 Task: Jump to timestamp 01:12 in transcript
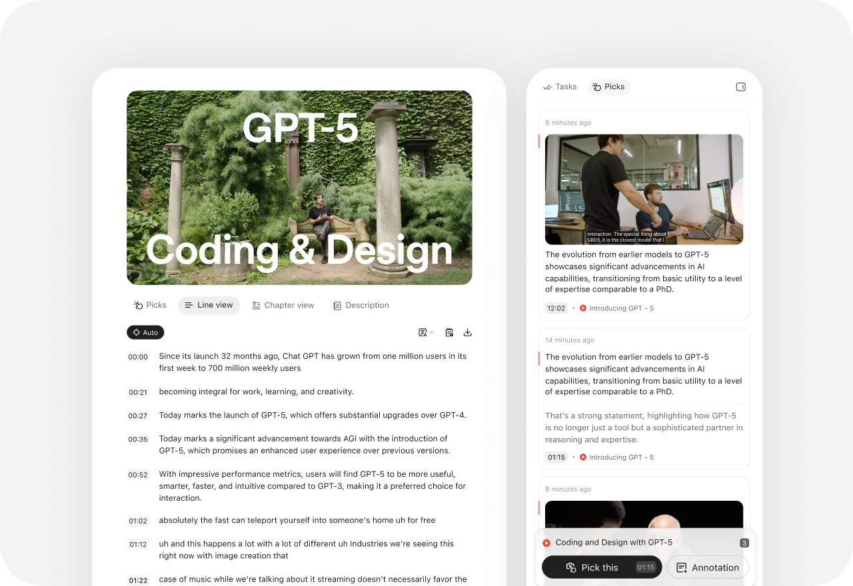138,544
